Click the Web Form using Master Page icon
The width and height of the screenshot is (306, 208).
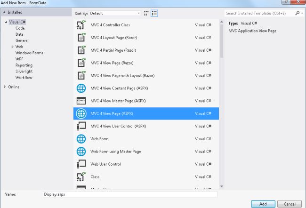click(x=81, y=152)
